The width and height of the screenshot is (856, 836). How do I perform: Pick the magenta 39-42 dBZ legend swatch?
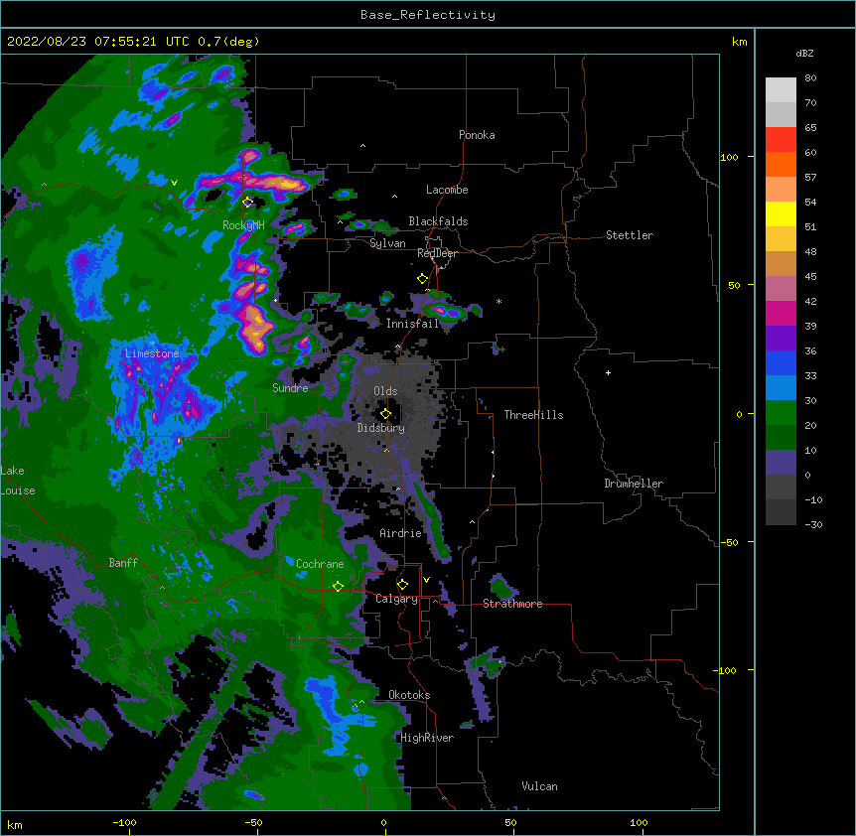(781, 314)
